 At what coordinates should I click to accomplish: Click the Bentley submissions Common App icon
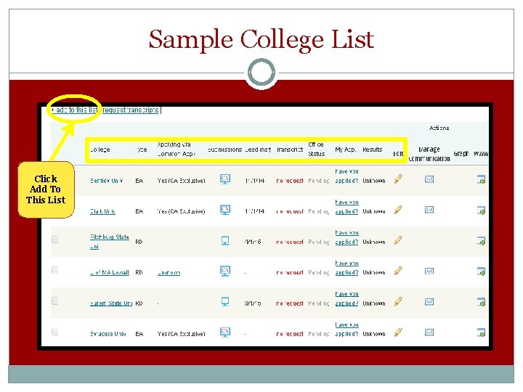(225, 179)
